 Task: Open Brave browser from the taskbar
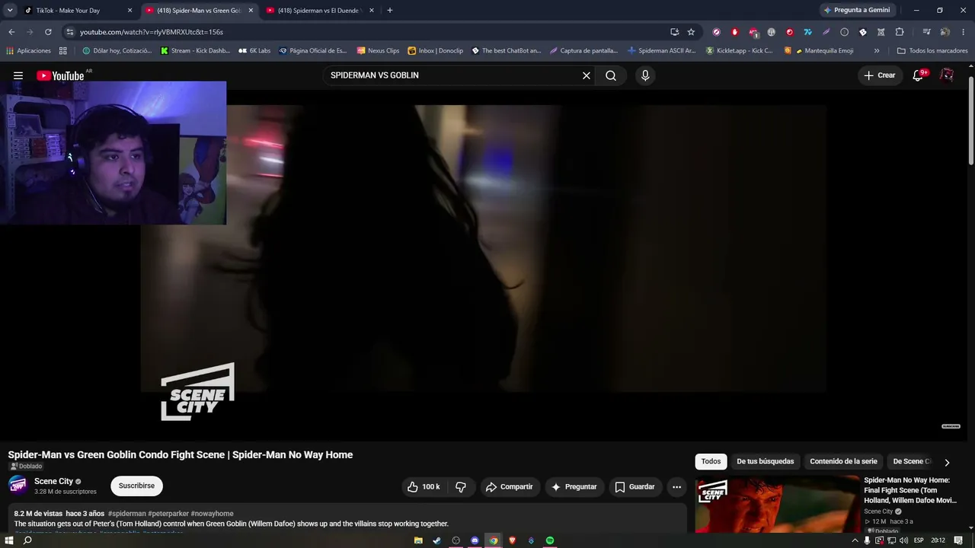512,540
